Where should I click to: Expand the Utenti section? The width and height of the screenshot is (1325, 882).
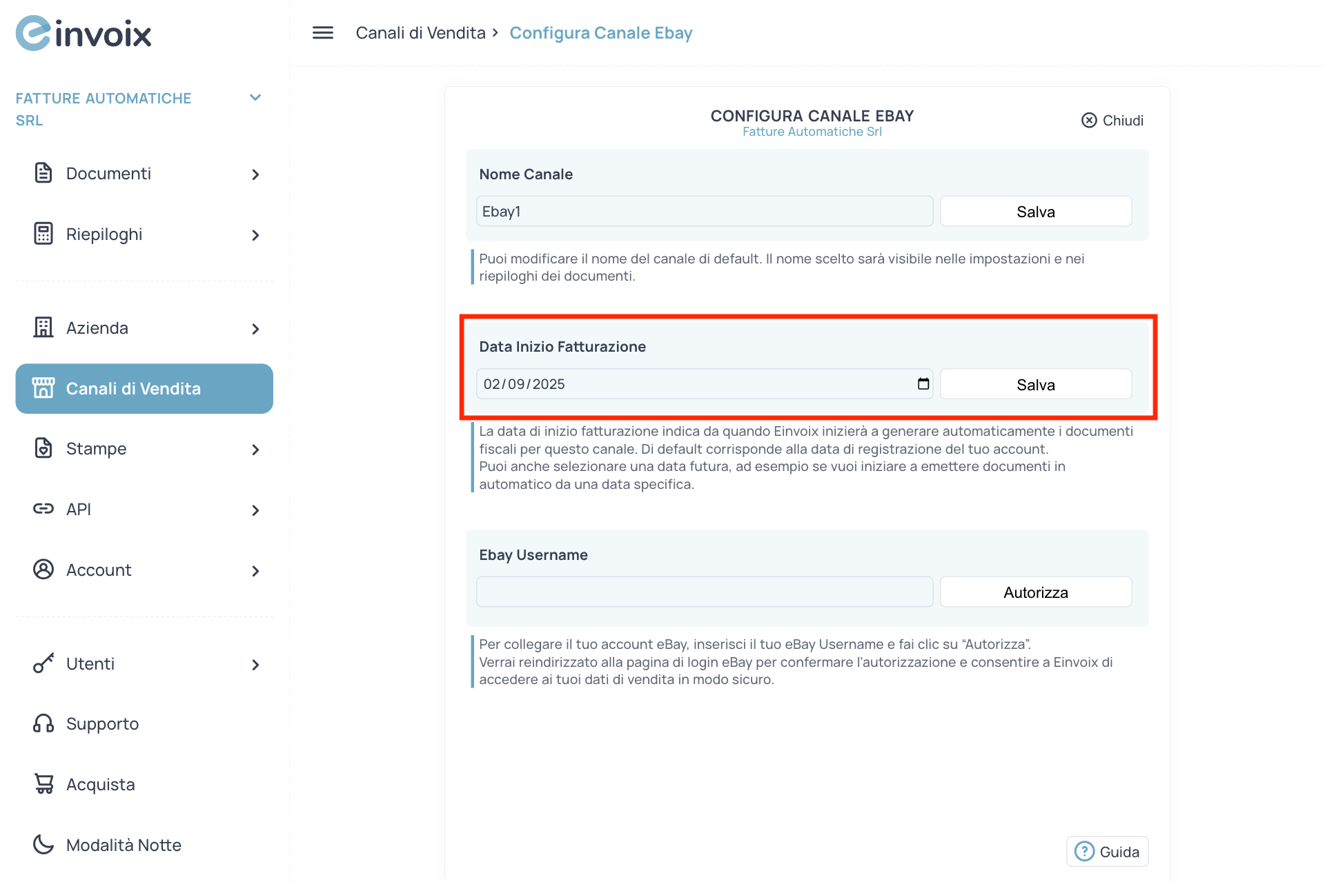pyautogui.click(x=256, y=664)
